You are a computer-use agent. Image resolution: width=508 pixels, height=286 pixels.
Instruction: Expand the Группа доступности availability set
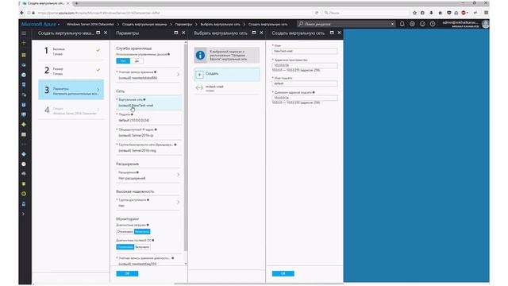pyautogui.click(x=148, y=203)
